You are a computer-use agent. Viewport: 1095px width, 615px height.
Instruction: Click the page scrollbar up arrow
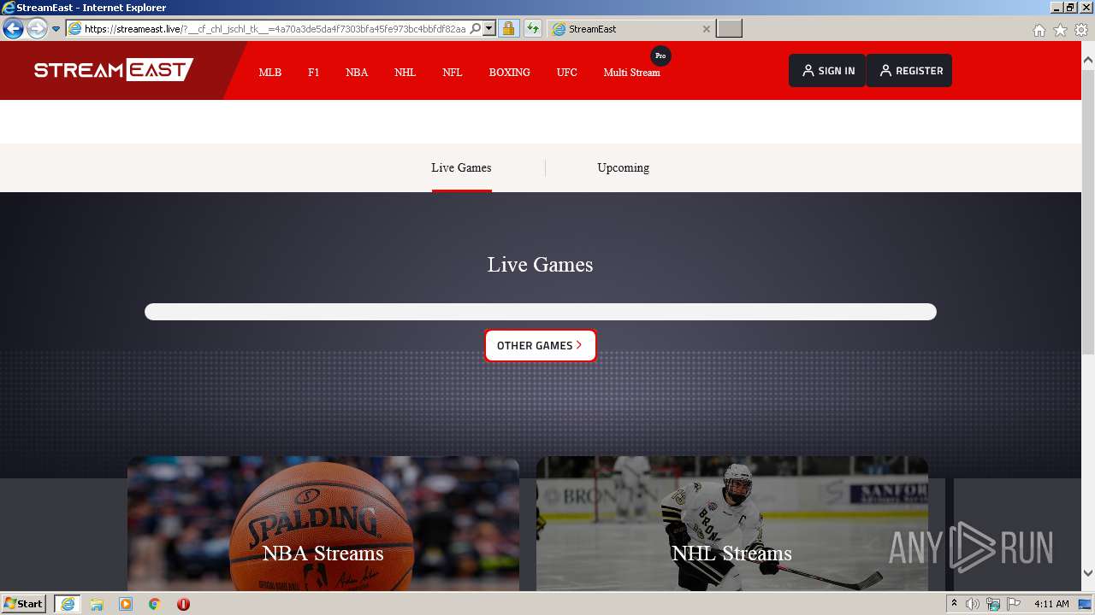coord(1088,61)
